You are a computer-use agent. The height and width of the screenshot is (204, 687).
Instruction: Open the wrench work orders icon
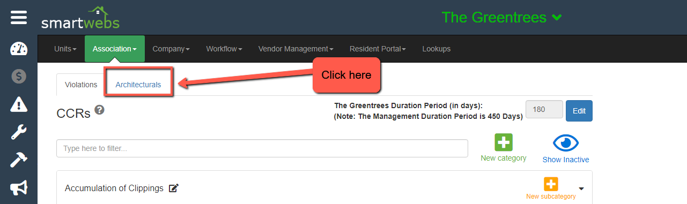19,132
